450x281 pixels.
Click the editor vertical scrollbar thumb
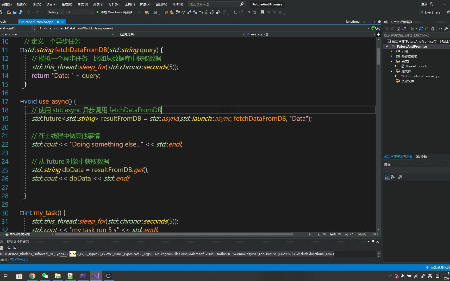[x=378, y=56]
